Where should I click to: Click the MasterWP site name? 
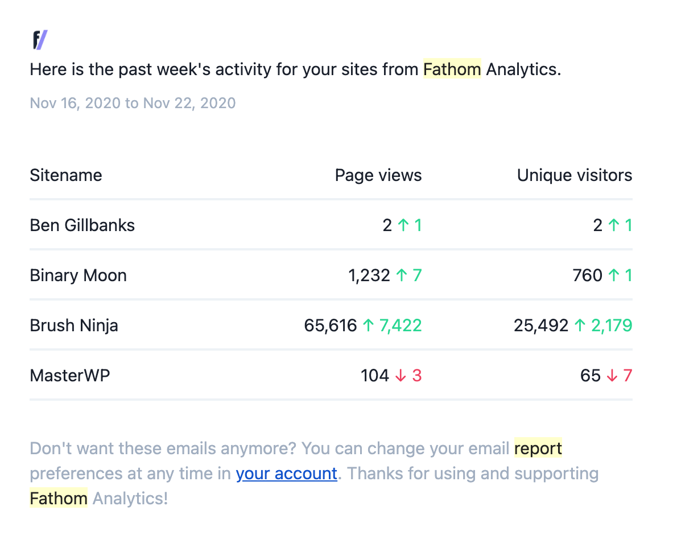click(70, 376)
